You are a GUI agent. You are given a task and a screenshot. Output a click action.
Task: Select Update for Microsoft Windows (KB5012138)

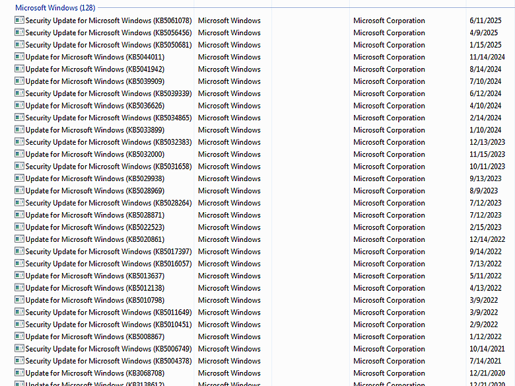pos(95,288)
